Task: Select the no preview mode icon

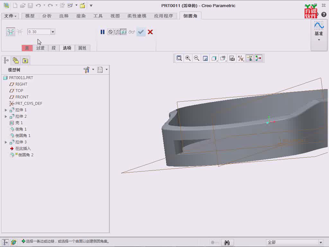Action: pyautogui.click(x=111, y=32)
